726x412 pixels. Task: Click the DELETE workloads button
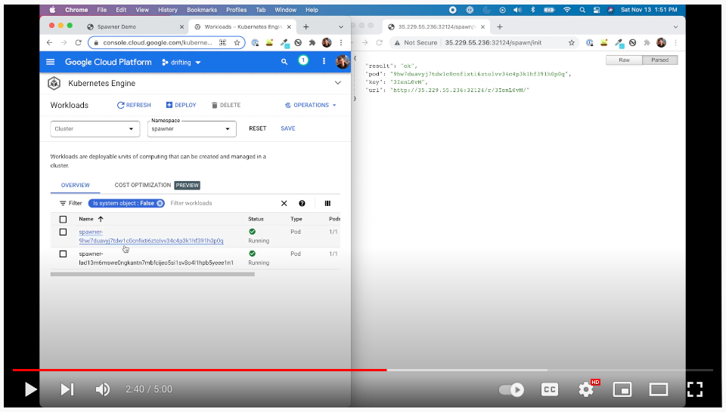226,106
